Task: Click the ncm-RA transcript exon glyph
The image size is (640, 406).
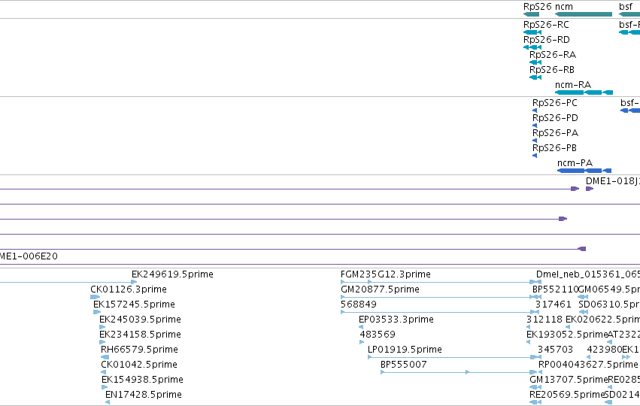Action: click(584, 92)
